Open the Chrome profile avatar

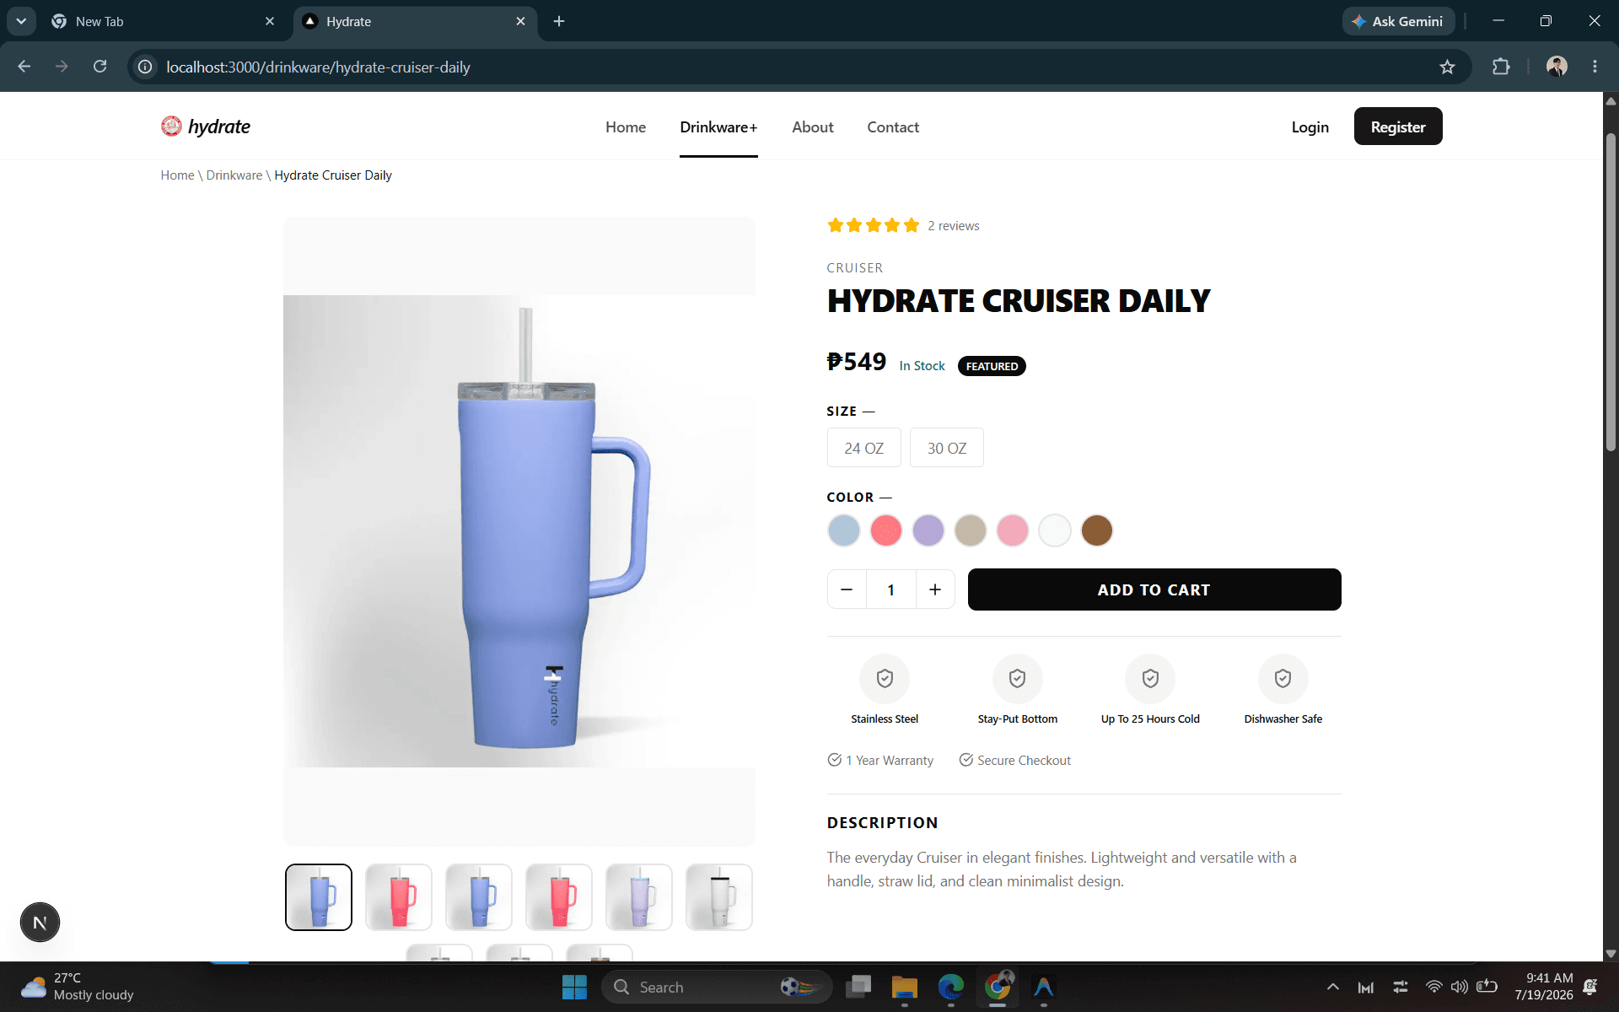tap(1557, 67)
